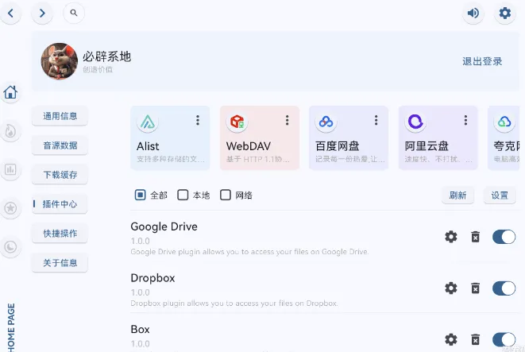Viewport: 525px width, 352px height.
Task: Click the 百度网盘 logo icon
Action: coord(326,122)
